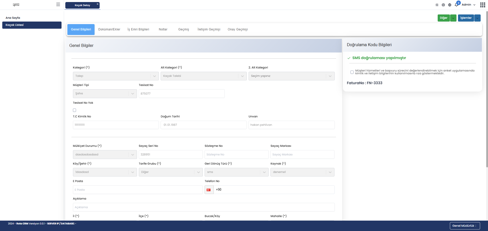Open the Kategori dropdown showing Talep
The width and height of the screenshot is (488, 231).
[x=116, y=76]
